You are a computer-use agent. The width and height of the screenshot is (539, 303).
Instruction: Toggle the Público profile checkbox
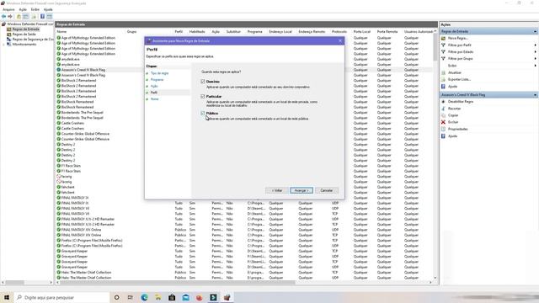click(203, 113)
